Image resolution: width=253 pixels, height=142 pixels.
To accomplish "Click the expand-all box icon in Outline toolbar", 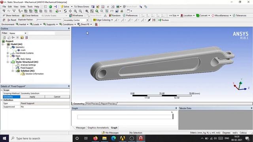I will (x=17, y=37).
